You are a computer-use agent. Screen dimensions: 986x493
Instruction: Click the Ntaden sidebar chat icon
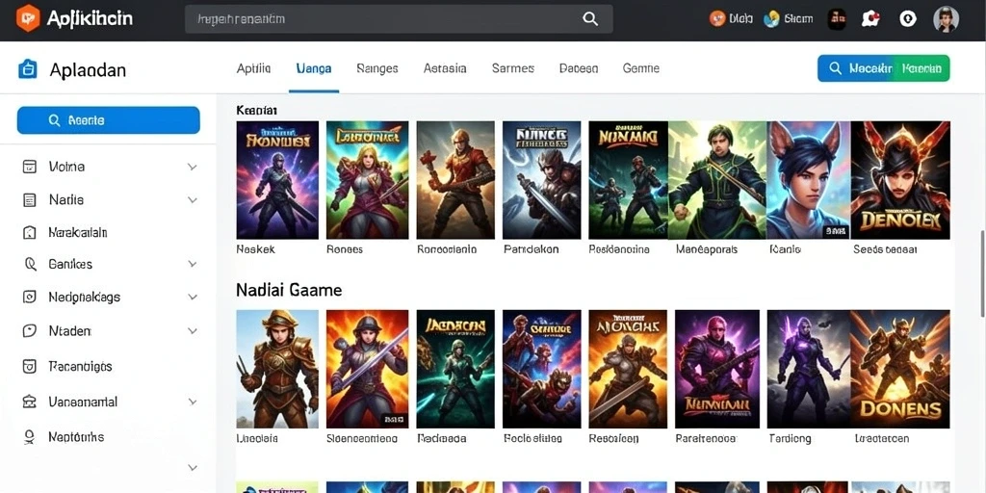coord(29,331)
